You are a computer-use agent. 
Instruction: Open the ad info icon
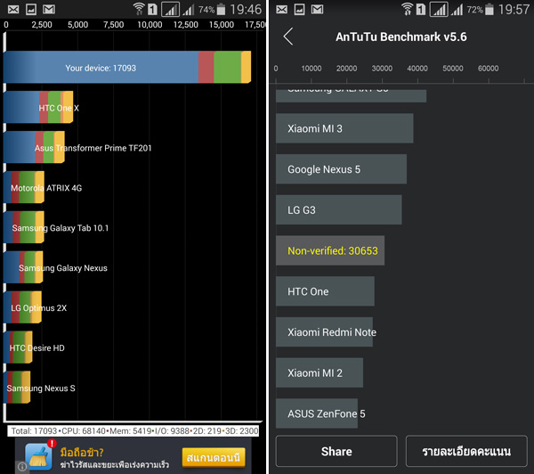coord(21,467)
